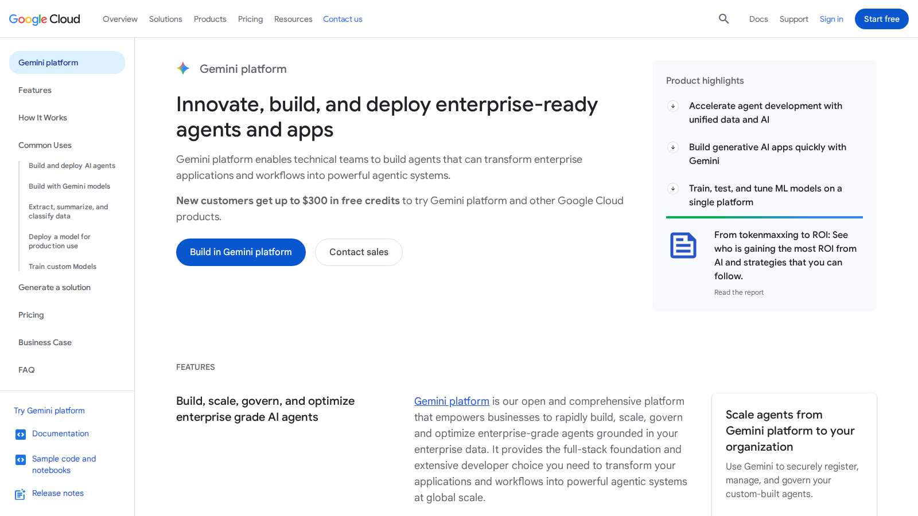Open the Overview menu
This screenshot has width=918, height=516.
point(120,19)
